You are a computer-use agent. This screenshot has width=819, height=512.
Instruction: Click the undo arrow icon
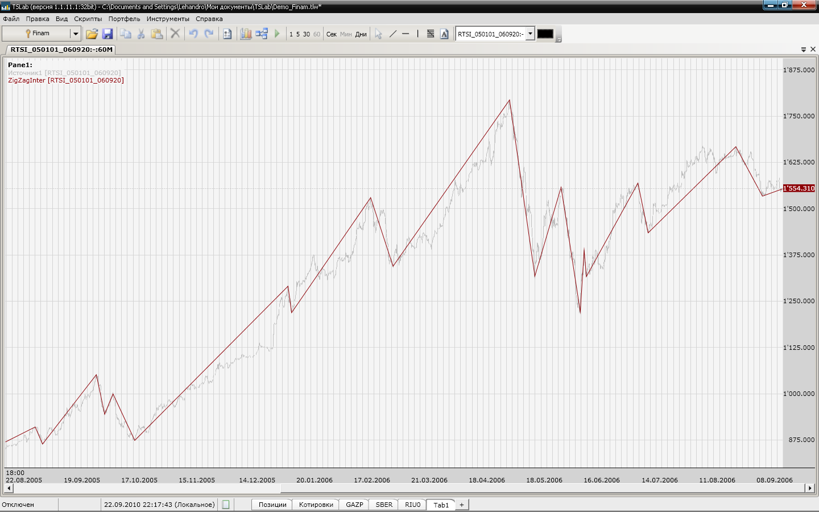(x=193, y=34)
